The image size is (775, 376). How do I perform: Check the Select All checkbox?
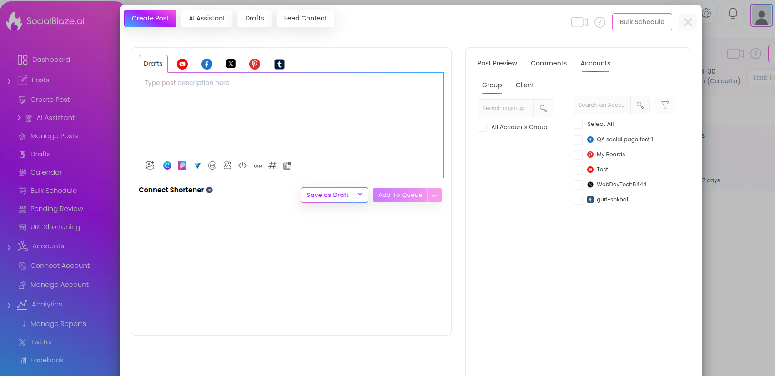(x=578, y=124)
